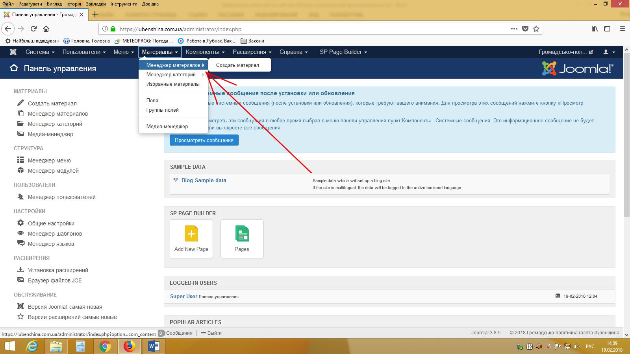Expand the Меню dropdown in admin bar
The height and width of the screenshot is (354, 630).
pos(124,52)
